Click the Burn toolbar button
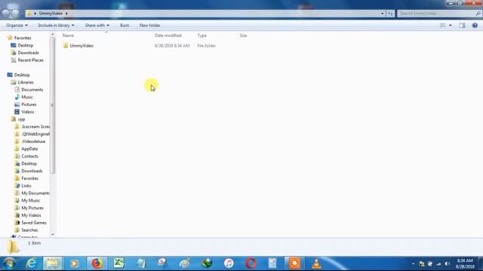The height and width of the screenshot is (271, 483). (x=125, y=25)
